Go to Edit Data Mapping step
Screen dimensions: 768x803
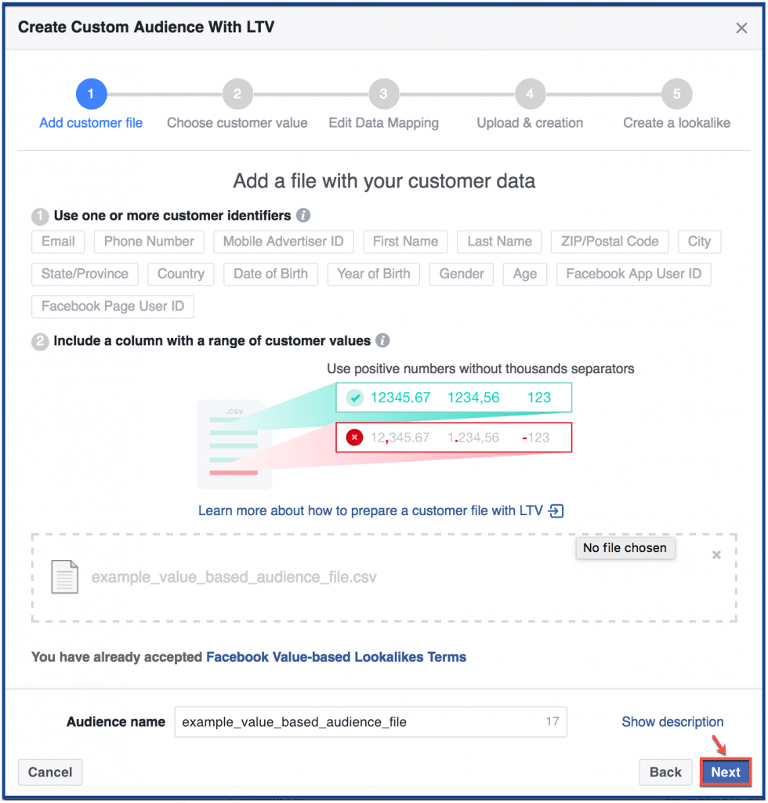pos(384,123)
